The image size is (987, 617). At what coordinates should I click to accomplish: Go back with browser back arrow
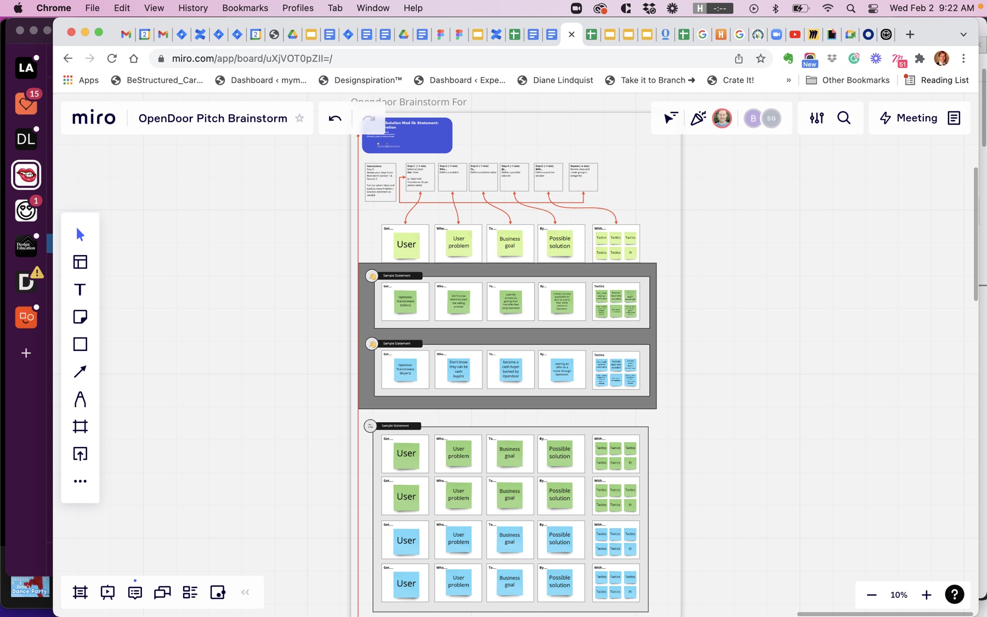coord(68,58)
